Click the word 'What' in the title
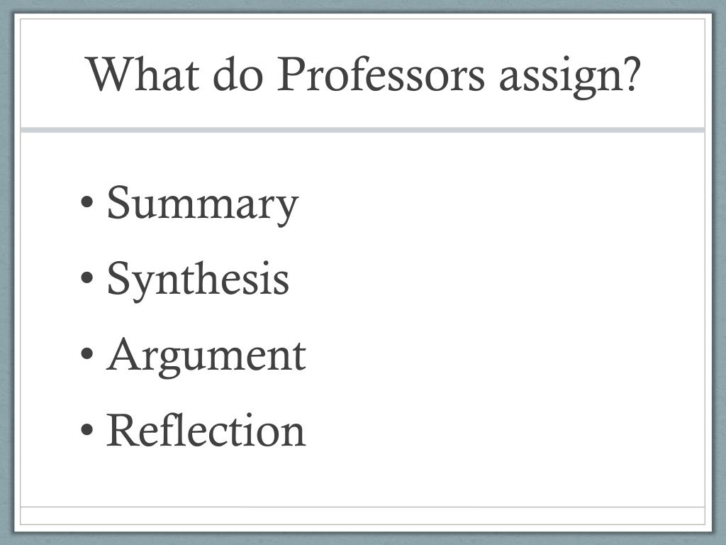This screenshot has width=726, height=545. pyautogui.click(x=143, y=74)
